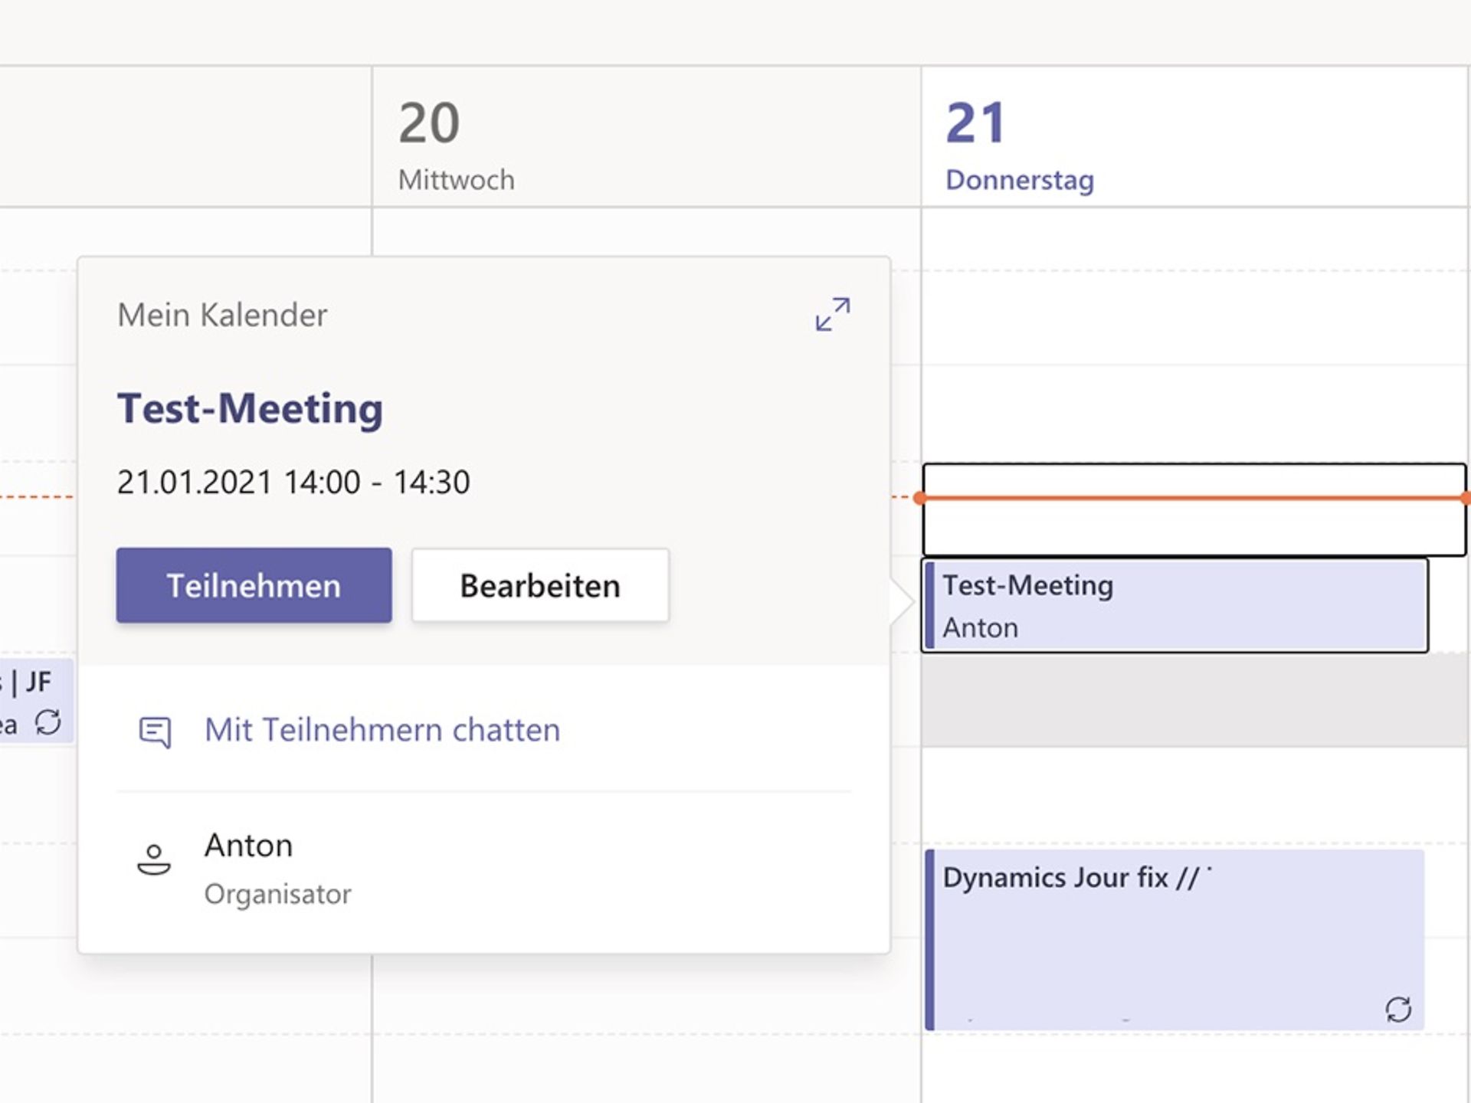Select the Test-Meeting event on Thursday
The width and height of the screenshot is (1471, 1103).
[1172, 605]
